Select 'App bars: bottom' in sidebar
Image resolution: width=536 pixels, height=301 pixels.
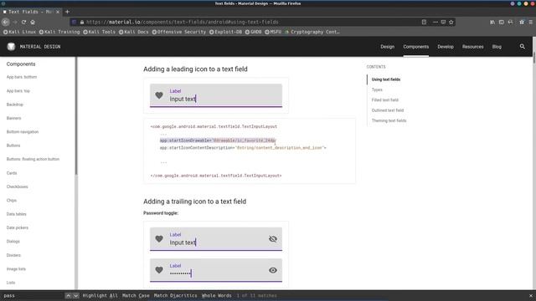click(x=22, y=77)
